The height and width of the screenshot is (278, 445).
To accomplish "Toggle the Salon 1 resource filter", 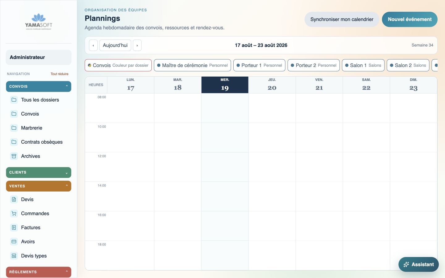I will [363, 65].
